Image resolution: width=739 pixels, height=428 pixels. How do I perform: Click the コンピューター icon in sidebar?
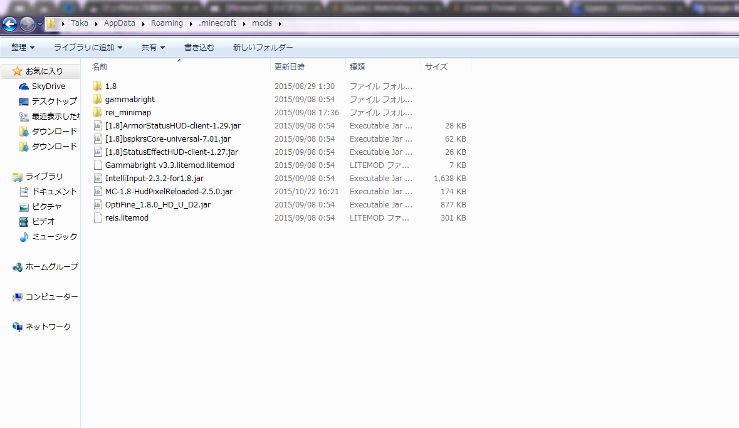(18, 298)
